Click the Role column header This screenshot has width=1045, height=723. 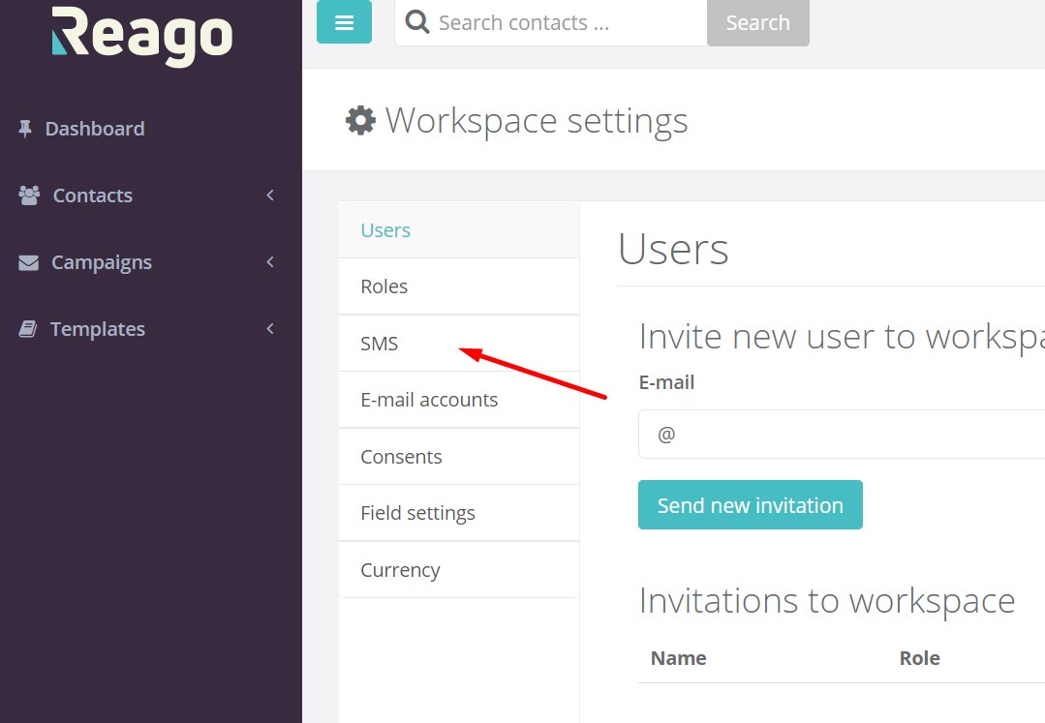pos(920,658)
